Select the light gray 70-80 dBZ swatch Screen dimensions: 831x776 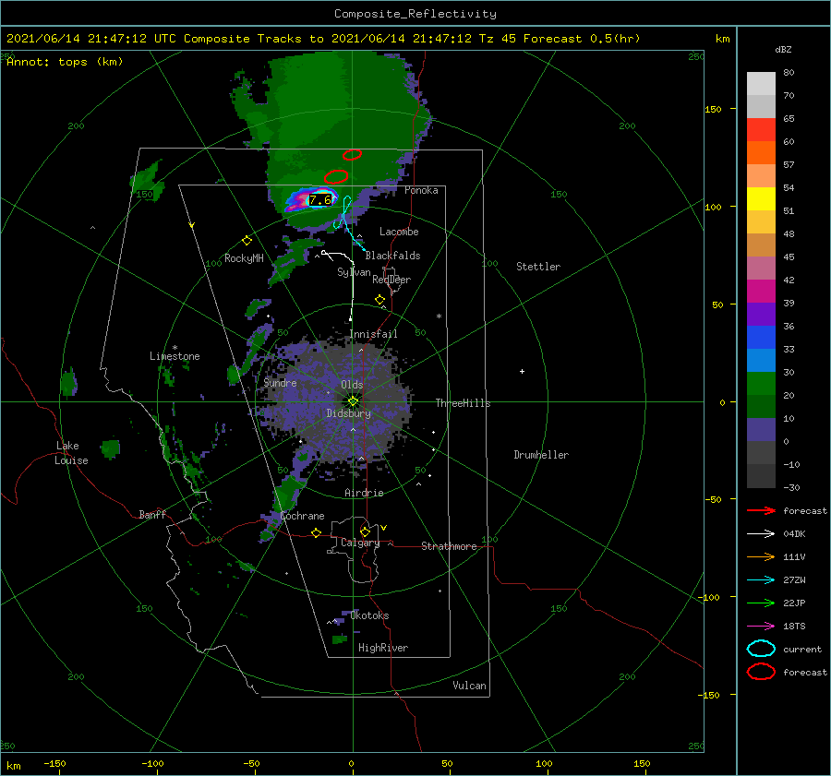[761, 84]
